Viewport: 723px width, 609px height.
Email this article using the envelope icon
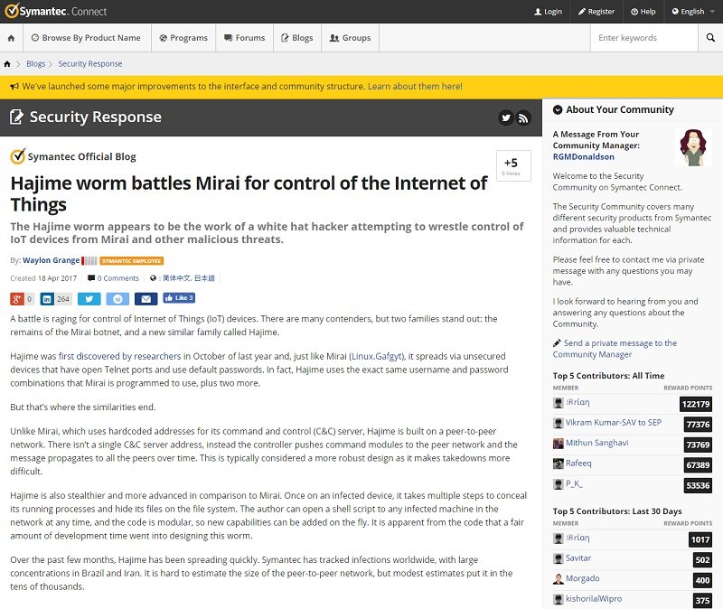point(146,299)
